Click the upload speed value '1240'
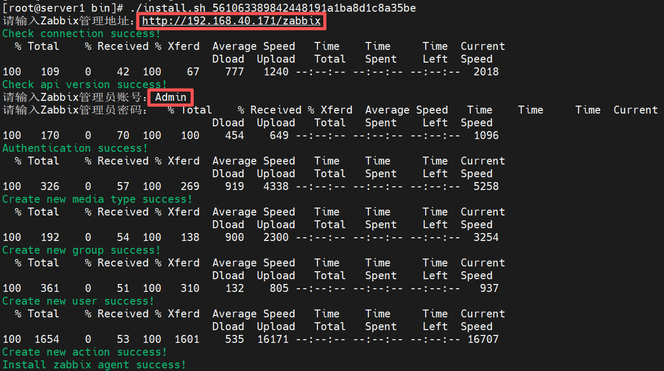This screenshot has width=664, height=371. (276, 72)
